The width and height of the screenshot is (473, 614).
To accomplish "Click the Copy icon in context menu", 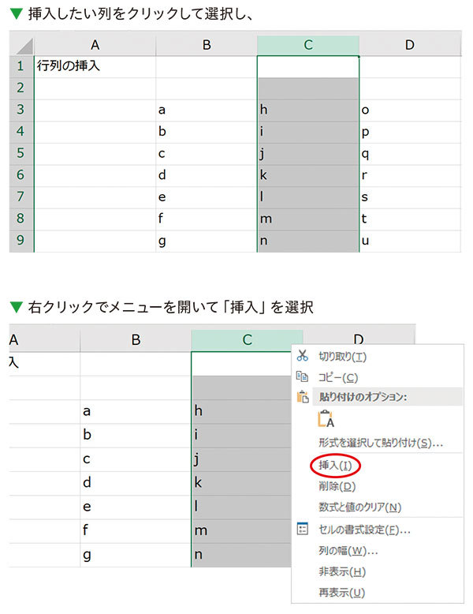I will 302,376.
